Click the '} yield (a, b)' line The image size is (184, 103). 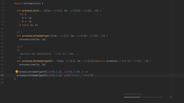29,25
